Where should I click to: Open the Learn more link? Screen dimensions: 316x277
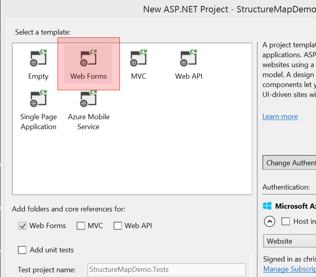(x=280, y=116)
